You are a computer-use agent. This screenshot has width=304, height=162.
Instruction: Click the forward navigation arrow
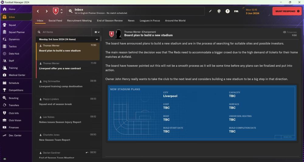tap(47, 11)
